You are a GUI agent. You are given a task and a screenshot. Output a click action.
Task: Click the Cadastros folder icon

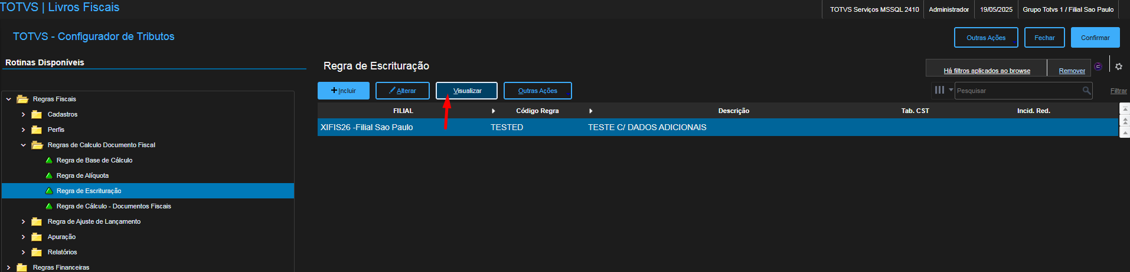tap(37, 114)
